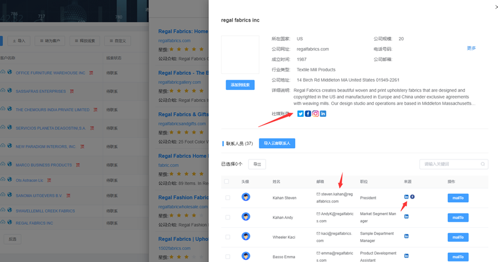Click 'Textile Mill Products' industry text
The width and height of the screenshot is (498, 262).
(316, 70)
